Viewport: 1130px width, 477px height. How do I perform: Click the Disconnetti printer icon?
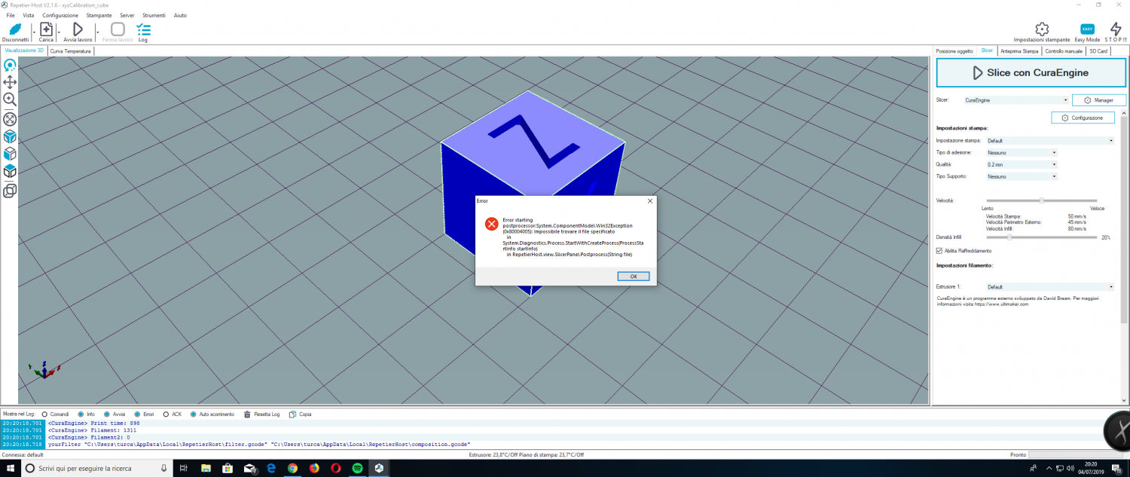[15, 29]
